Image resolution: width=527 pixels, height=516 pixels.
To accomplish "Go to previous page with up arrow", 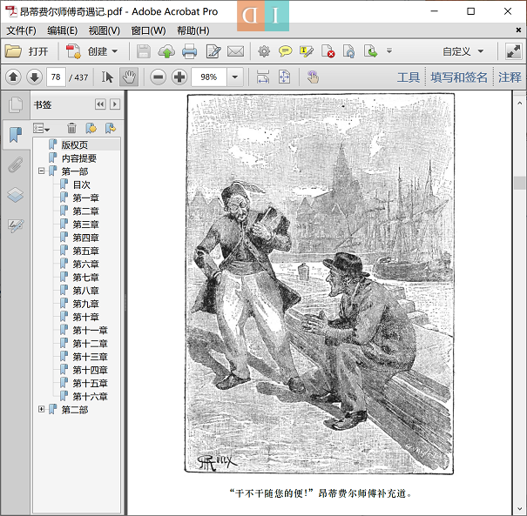I will point(13,77).
